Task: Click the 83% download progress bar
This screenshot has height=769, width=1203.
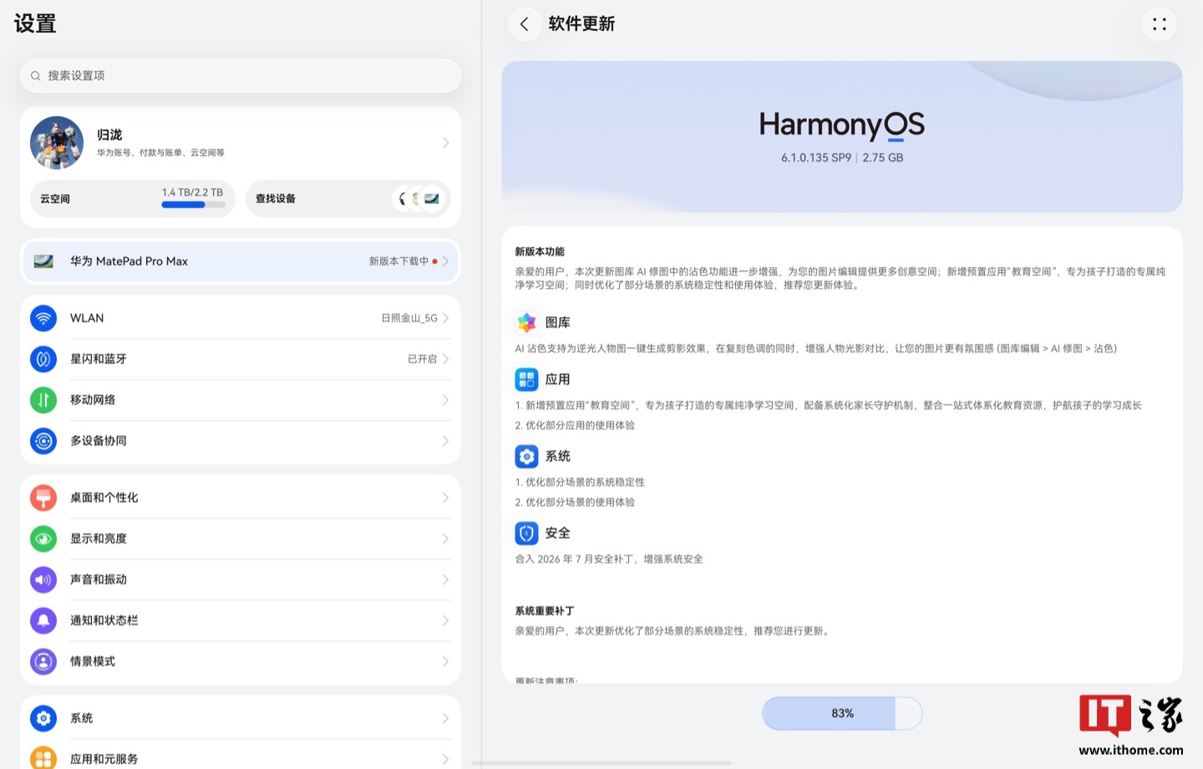Action: click(x=842, y=714)
